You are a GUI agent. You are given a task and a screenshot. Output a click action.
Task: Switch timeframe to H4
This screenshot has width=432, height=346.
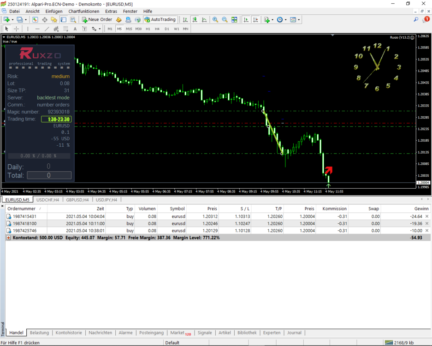point(157,29)
